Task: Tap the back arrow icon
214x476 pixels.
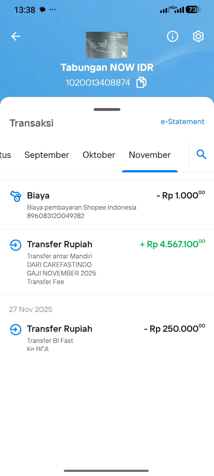Action: coord(16,36)
